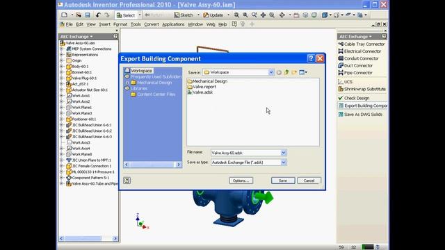Viewport: 445px width, 250px height.
Task: Open the Select tool dropdown arrow
Action: [x=139, y=15]
